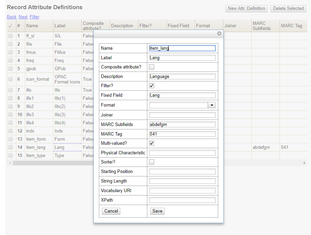
Task: Click the New Attr. Definition button
Action: [x=246, y=9]
